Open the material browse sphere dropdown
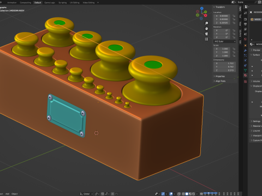Viewport: 262px width, 196px height. [x=252, y=44]
